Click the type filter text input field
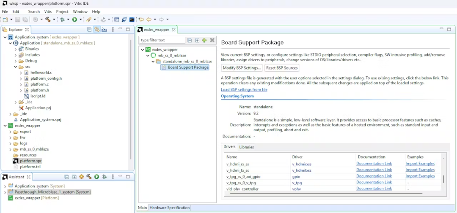457x213 pixels. (162, 40)
